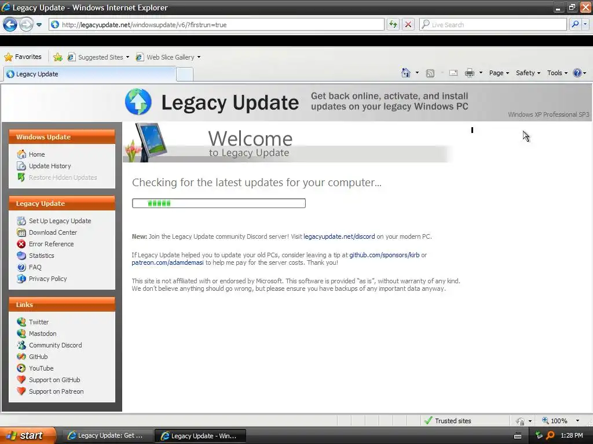Click the Statistics sidebar link
This screenshot has height=444, width=593.
(x=42, y=256)
